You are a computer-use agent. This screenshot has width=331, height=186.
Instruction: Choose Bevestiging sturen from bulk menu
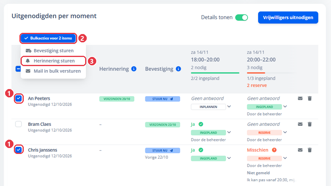point(53,51)
